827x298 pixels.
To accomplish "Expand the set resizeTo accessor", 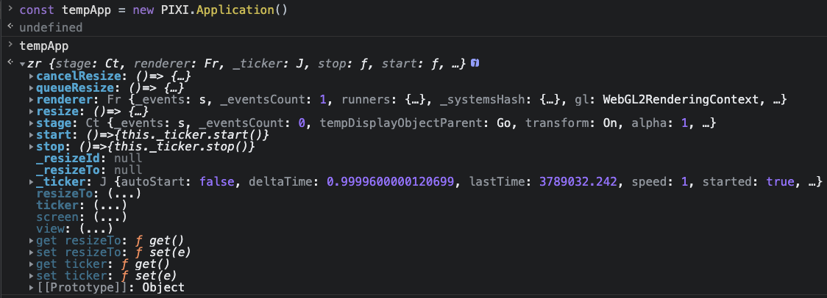I will coord(32,252).
